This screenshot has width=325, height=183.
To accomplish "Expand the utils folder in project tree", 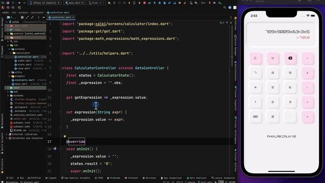I will coord(10,72).
